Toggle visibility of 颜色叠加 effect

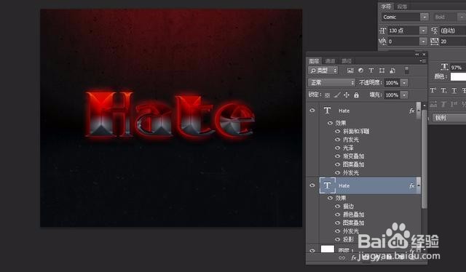pos(338,215)
